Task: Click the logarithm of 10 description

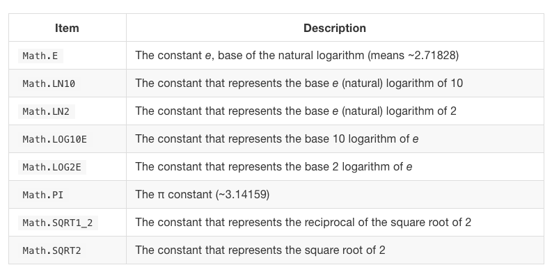Action: click(x=299, y=83)
